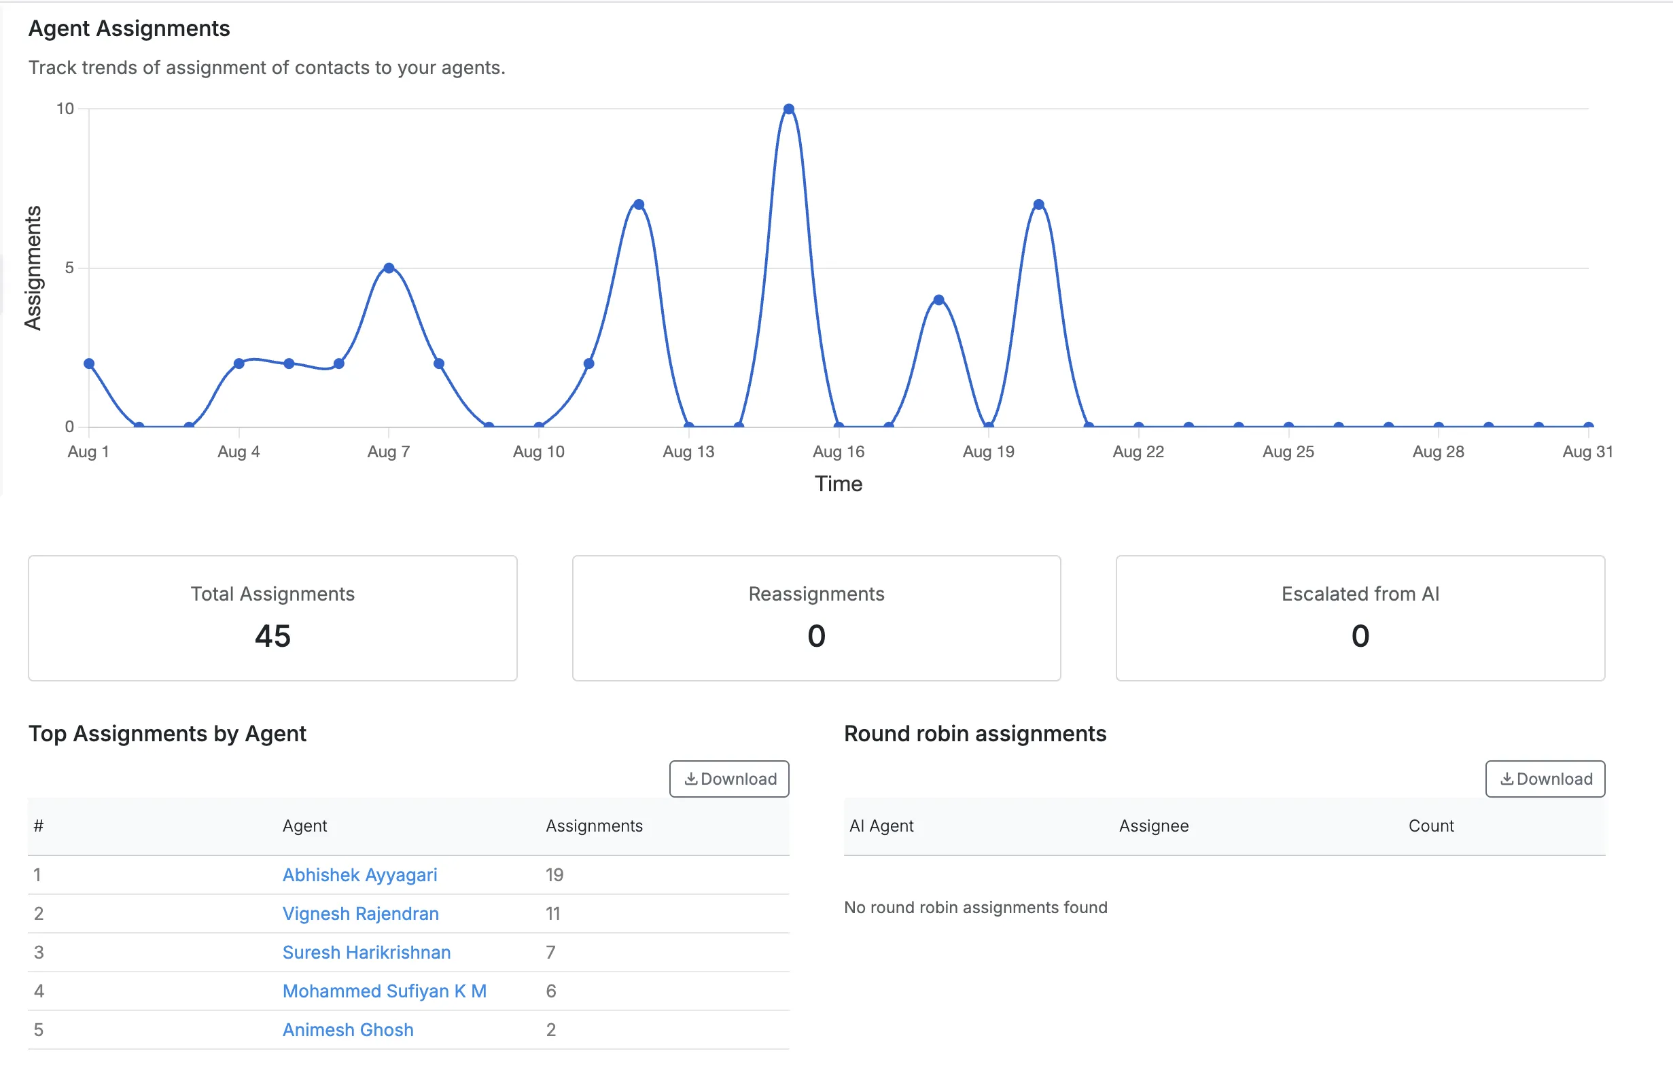Click the Escalated from AI card

1360,618
